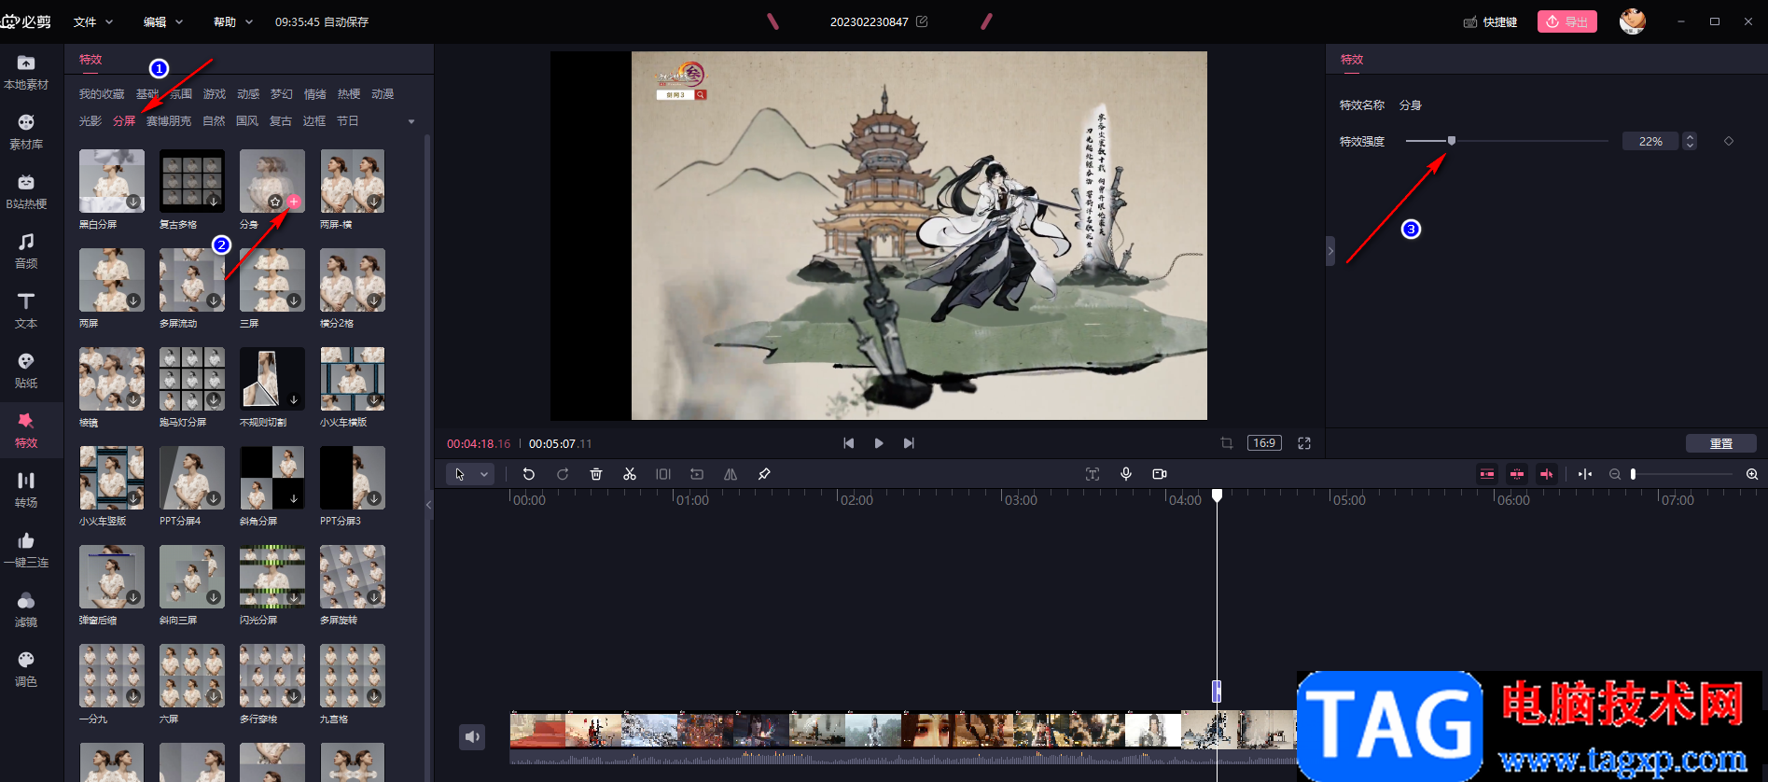Open the 文件 menu dropdown
Image resolution: width=1768 pixels, height=782 pixels.
92,21
